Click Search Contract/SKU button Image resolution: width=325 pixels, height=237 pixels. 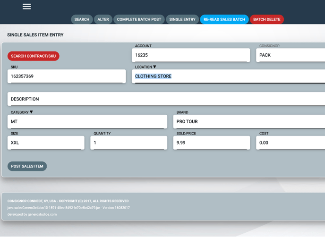[34, 56]
